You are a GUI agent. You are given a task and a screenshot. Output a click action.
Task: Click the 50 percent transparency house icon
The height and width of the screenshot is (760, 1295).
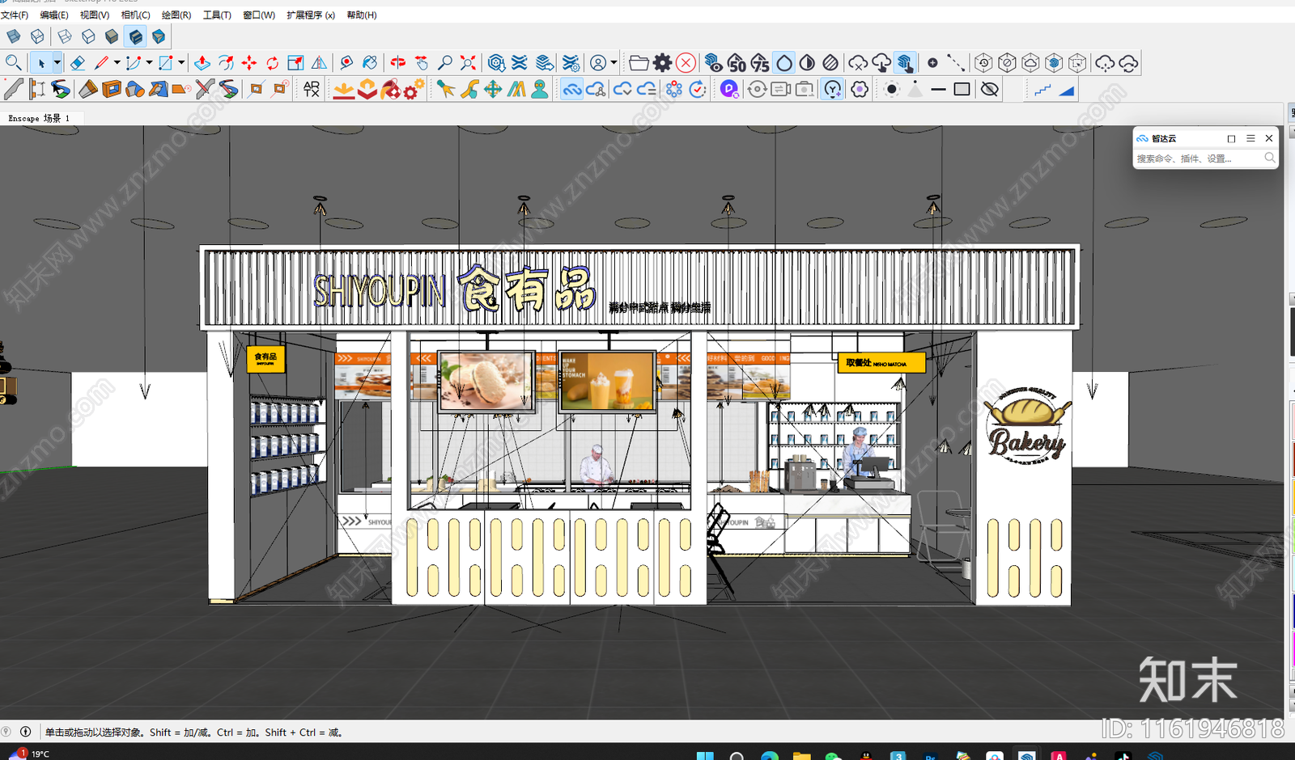point(736,62)
